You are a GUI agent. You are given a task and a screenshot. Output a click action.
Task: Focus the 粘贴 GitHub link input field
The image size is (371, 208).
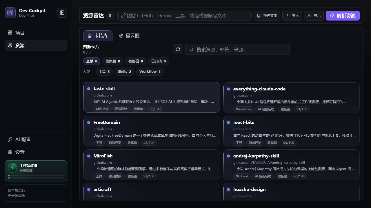pos(184,16)
